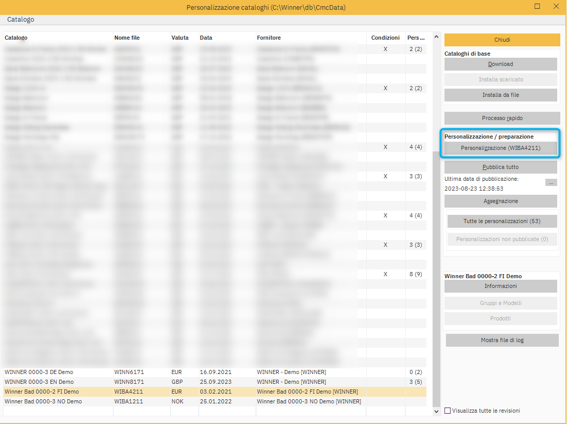The image size is (567, 424).
Task: Click the Chiudi button
Action: [502, 40]
